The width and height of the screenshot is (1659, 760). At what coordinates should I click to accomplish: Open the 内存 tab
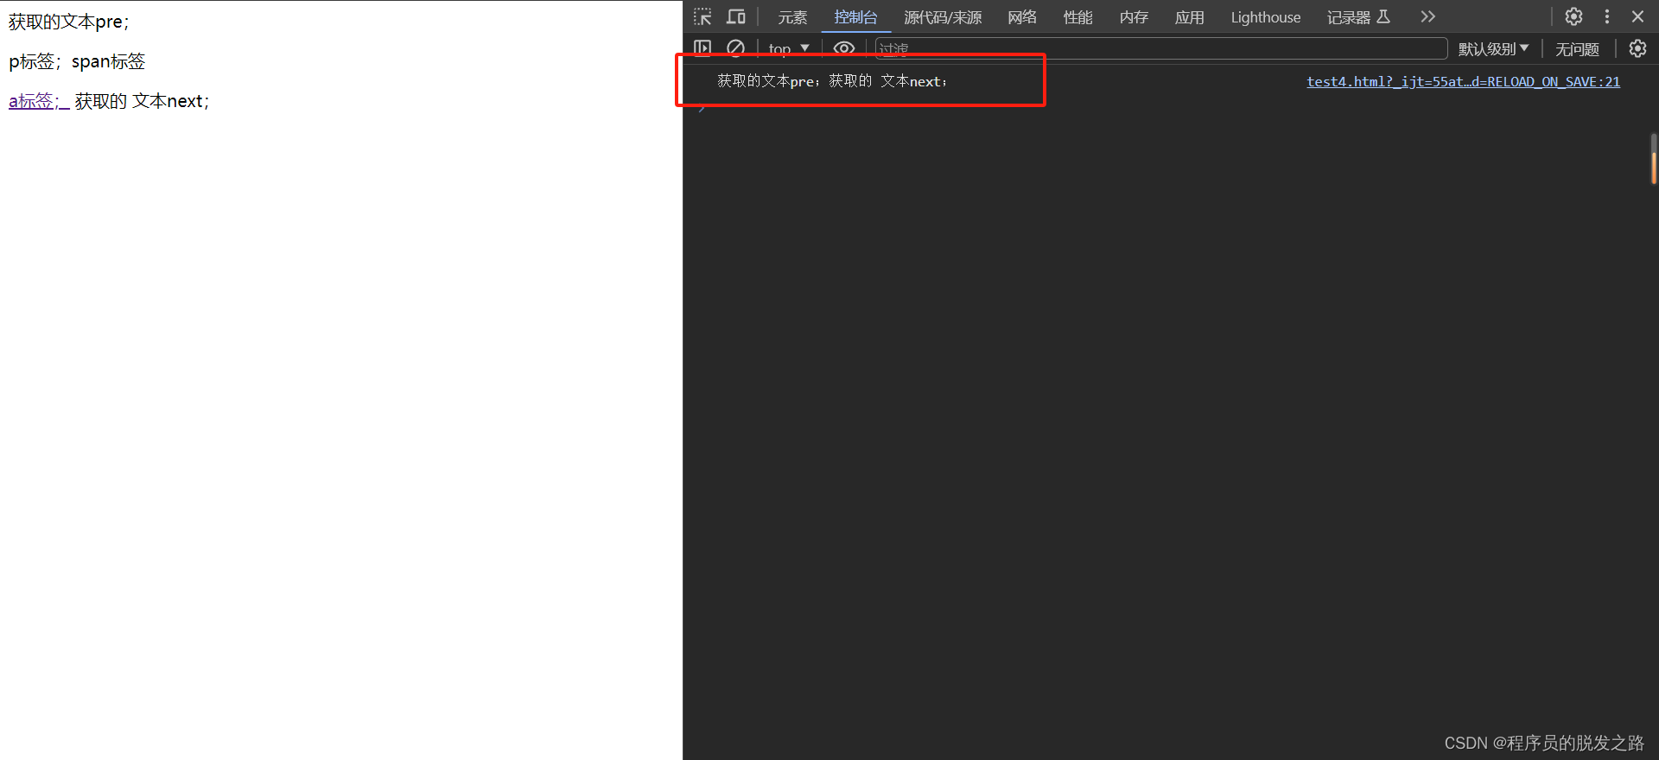tap(1134, 17)
